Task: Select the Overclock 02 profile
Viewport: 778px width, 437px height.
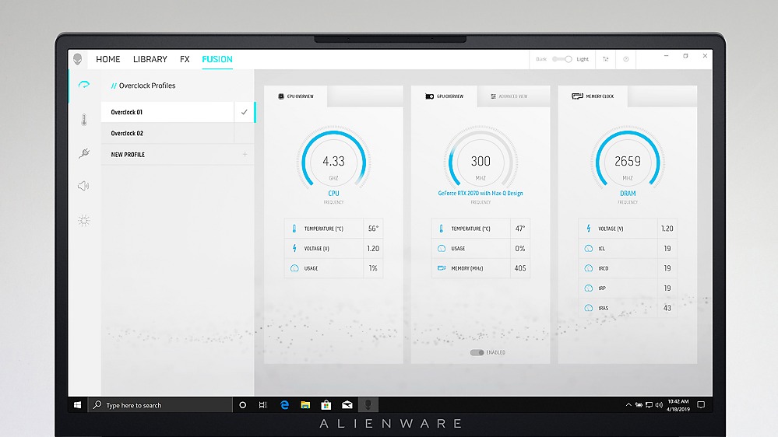Action: pyautogui.click(x=167, y=133)
